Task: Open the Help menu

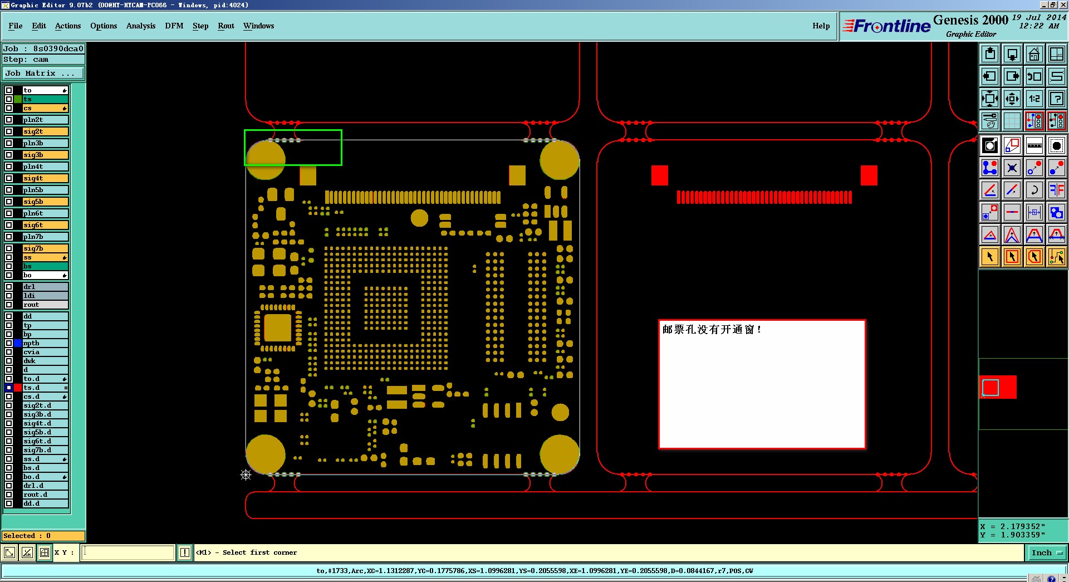Action: pos(821,26)
